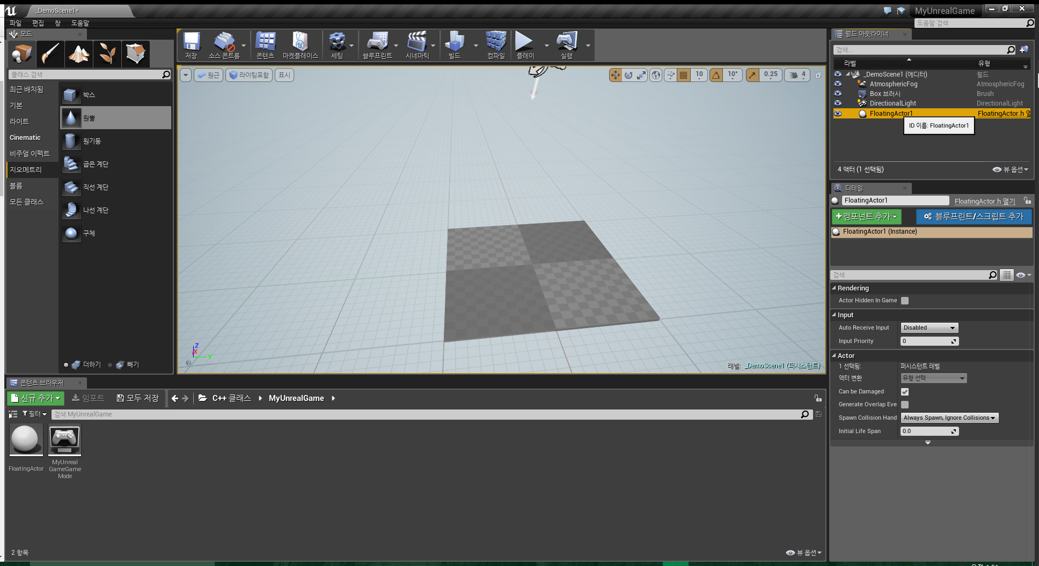
Task: Open 액터 변환 유형 선택 dropdown
Action: (x=933, y=378)
